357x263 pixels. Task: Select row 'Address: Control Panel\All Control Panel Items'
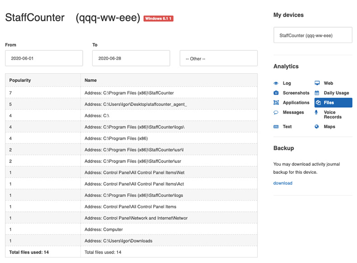click(132, 207)
